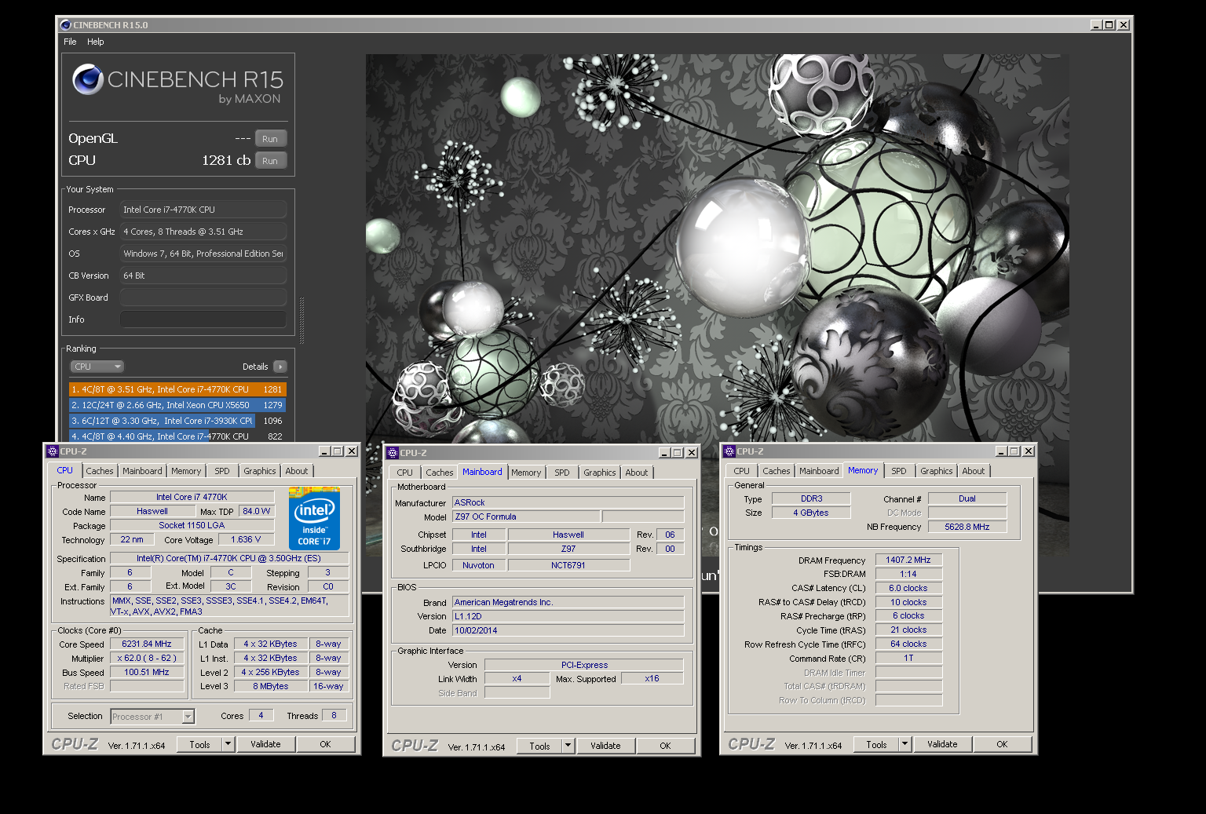
Task: Click Tools button in right CPU-Z window
Action: (876, 745)
